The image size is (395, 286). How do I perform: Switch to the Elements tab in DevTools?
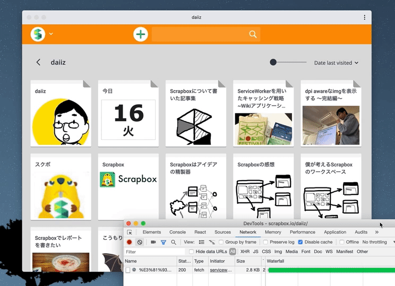click(152, 232)
